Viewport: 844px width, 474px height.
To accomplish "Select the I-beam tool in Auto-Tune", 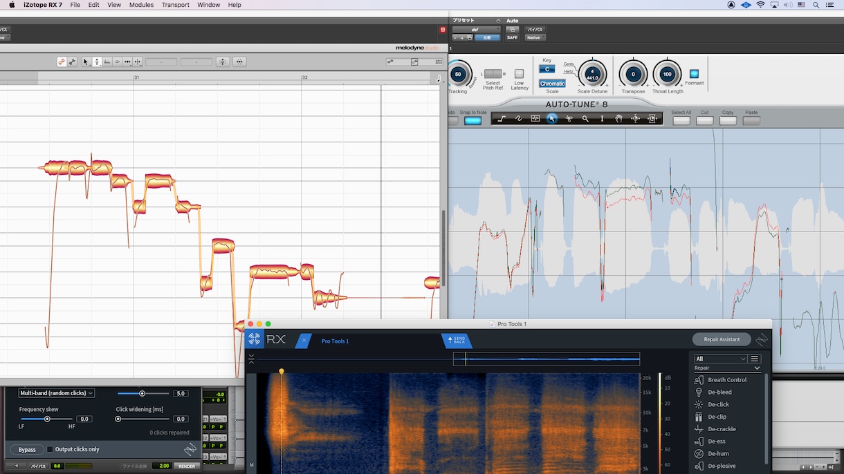I will 602,119.
